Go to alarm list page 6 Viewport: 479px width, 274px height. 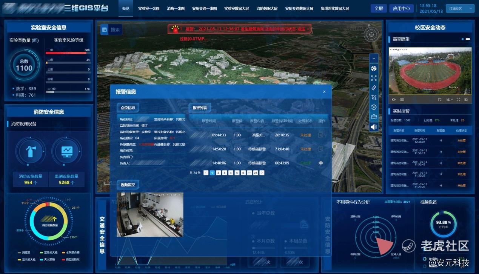(243, 172)
